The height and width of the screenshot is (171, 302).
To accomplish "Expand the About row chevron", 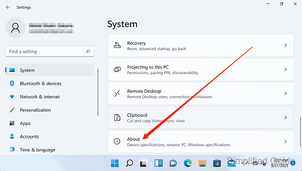I will 286,142.
